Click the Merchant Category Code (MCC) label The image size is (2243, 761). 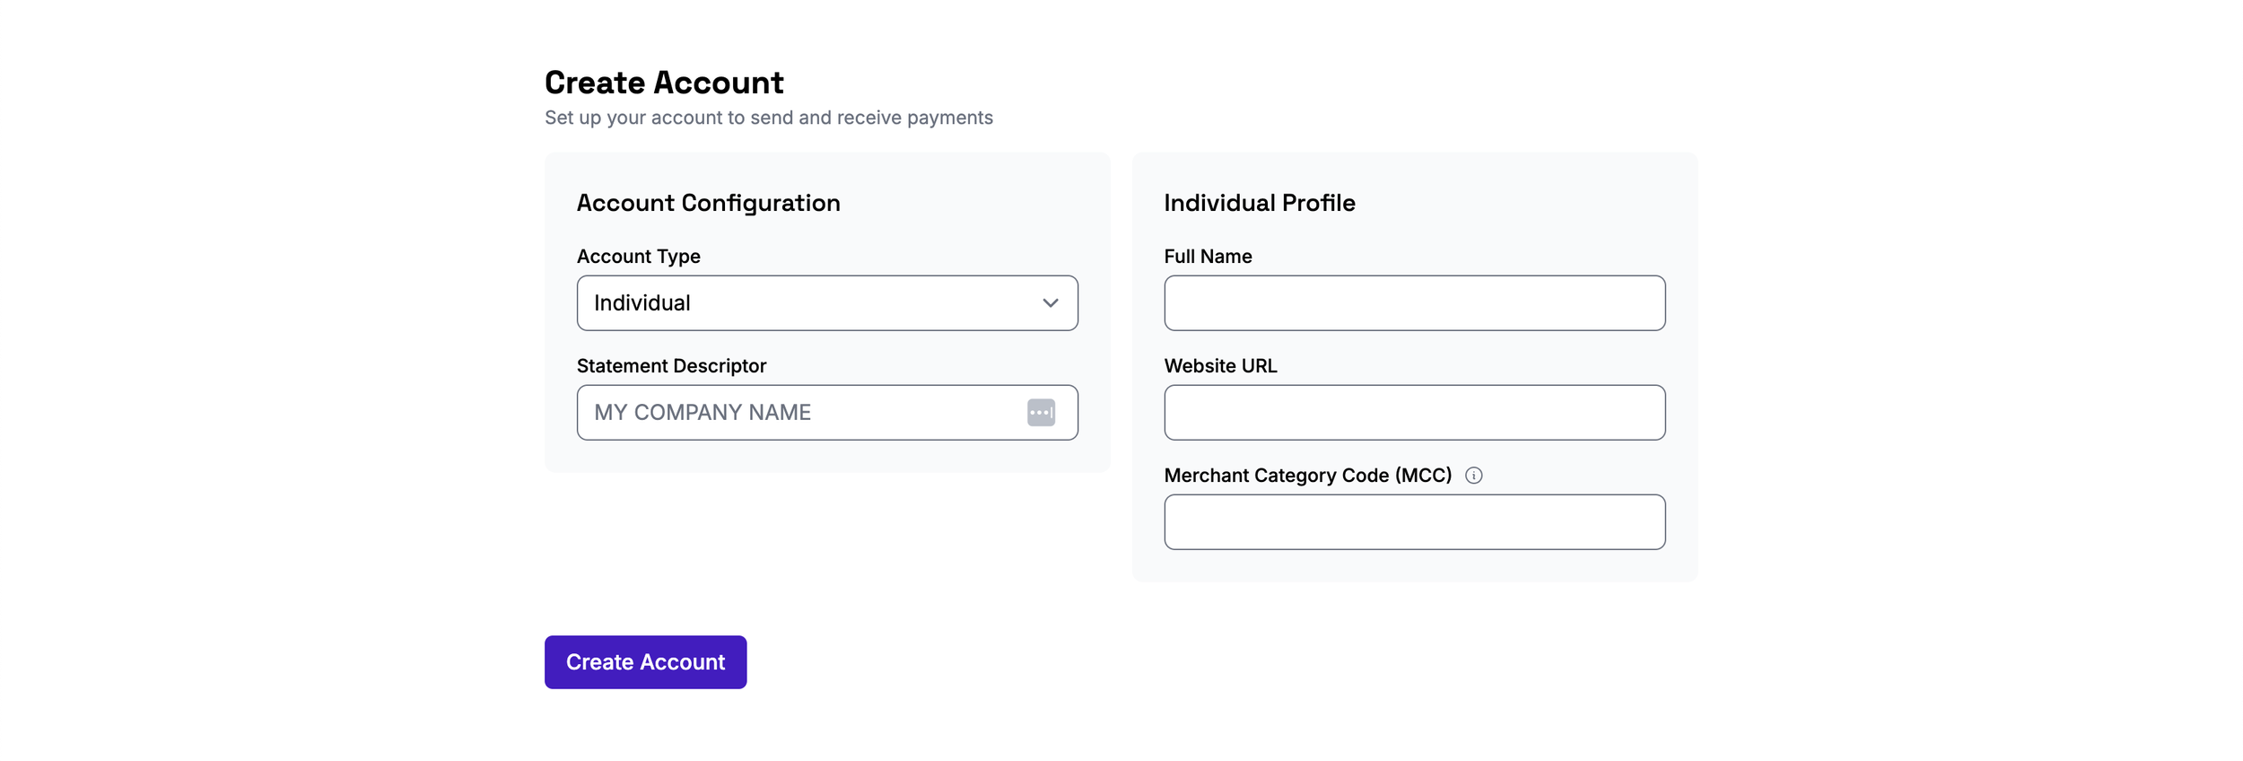[1307, 476]
